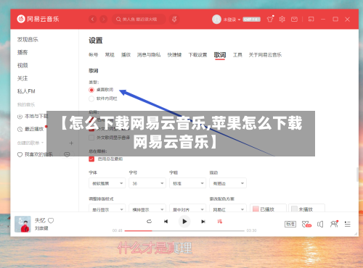Switch to the 快捷键 settings tab
Image resolution: width=363 pixels, height=268 pixels.
(x=174, y=55)
